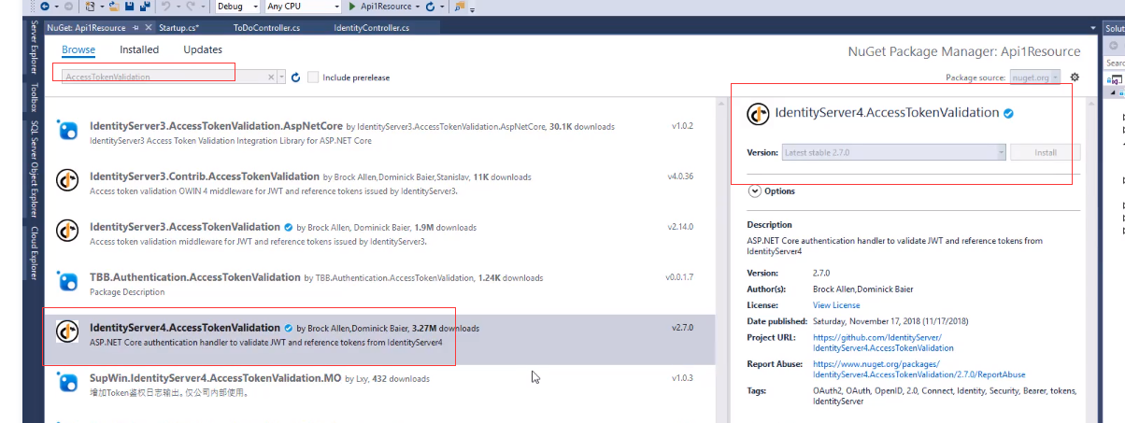Switch to the Browse tab
Screen dimensions: 1125x423
(x=78, y=49)
